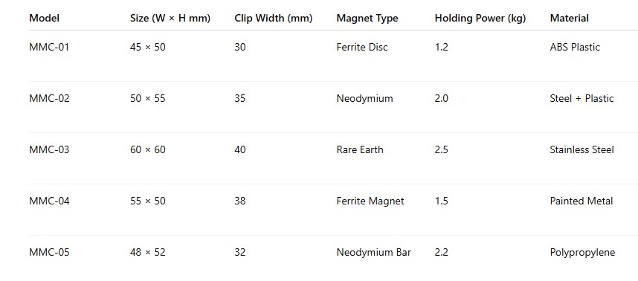638x281 pixels.
Task: Select the MMC-01 model cell
Action: coord(49,47)
